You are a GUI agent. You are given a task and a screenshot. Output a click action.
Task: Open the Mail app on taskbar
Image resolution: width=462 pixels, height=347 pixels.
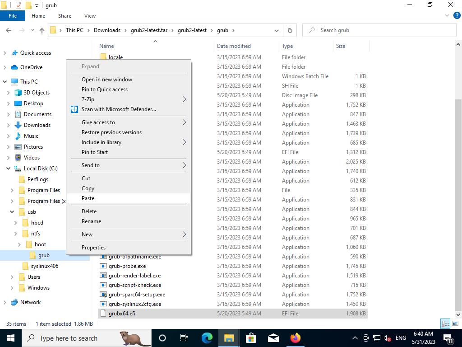[273, 338]
